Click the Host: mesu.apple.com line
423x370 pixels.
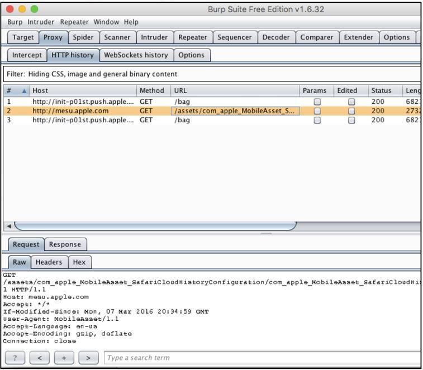pos(46,297)
